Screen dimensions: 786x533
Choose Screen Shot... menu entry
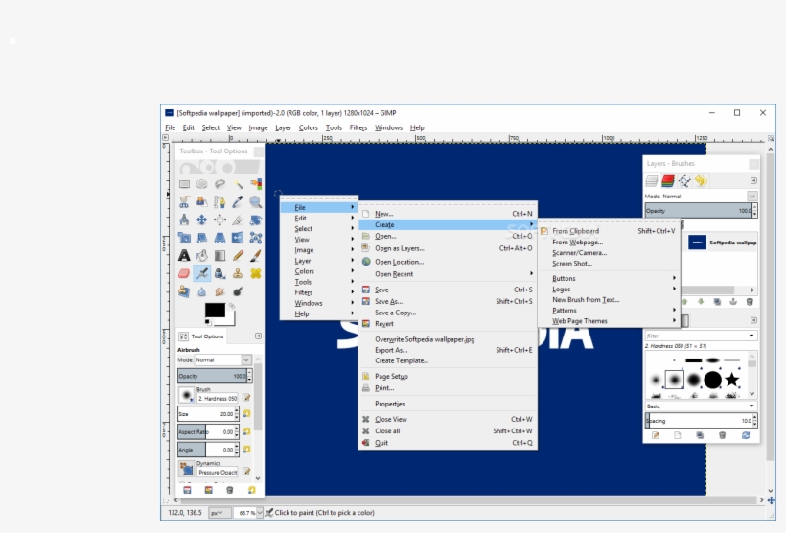pyautogui.click(x=609, y=264)
